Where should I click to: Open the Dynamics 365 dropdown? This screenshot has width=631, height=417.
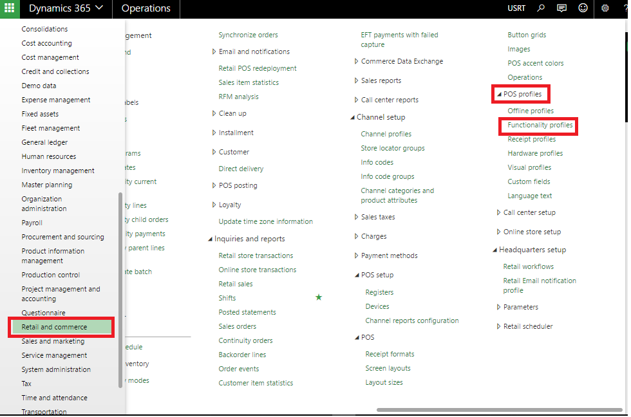[x=66, y=8]
